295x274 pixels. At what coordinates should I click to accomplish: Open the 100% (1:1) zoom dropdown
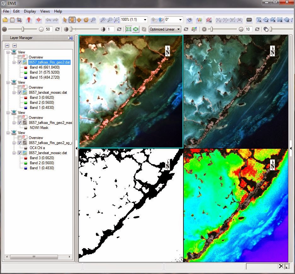click(x=145, y=20)
